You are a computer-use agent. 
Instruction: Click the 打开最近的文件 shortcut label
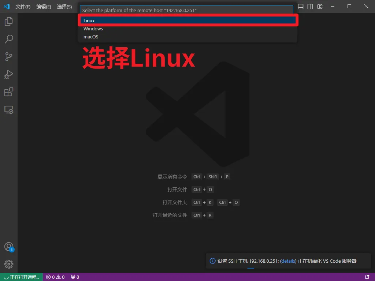pos(170,215)
